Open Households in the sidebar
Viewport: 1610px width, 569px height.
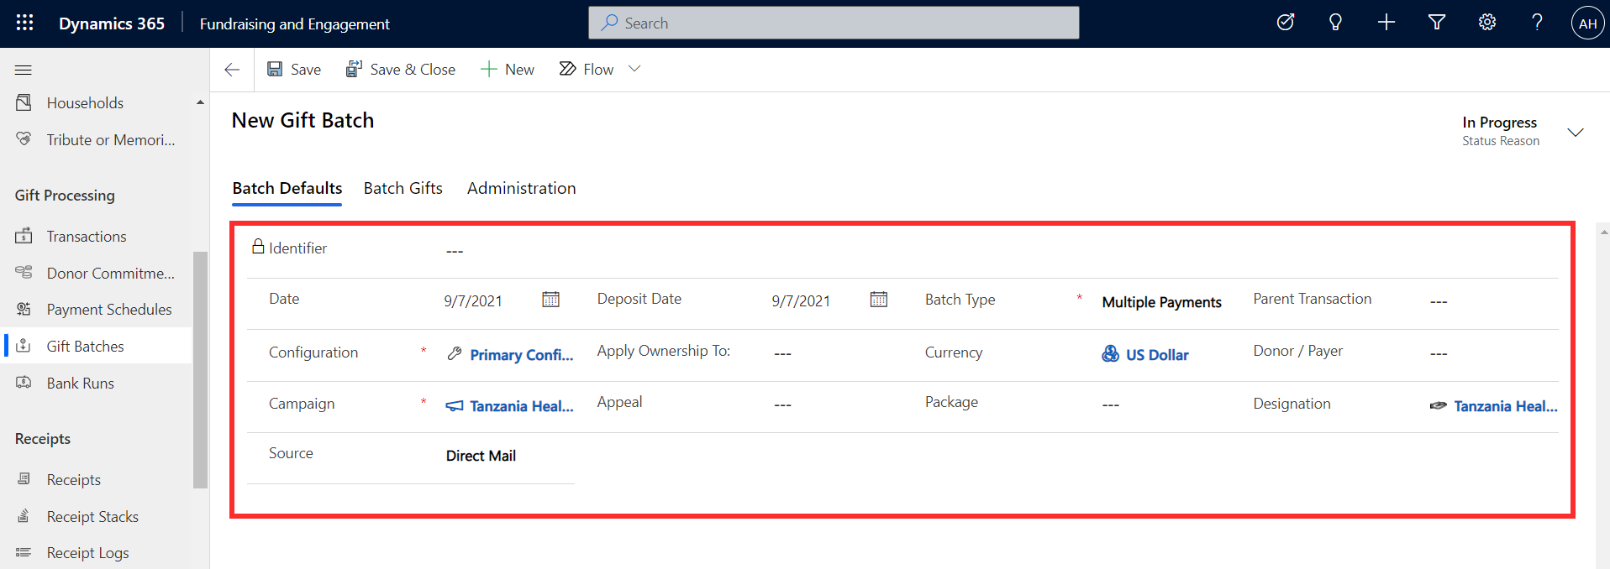[85, 103]
